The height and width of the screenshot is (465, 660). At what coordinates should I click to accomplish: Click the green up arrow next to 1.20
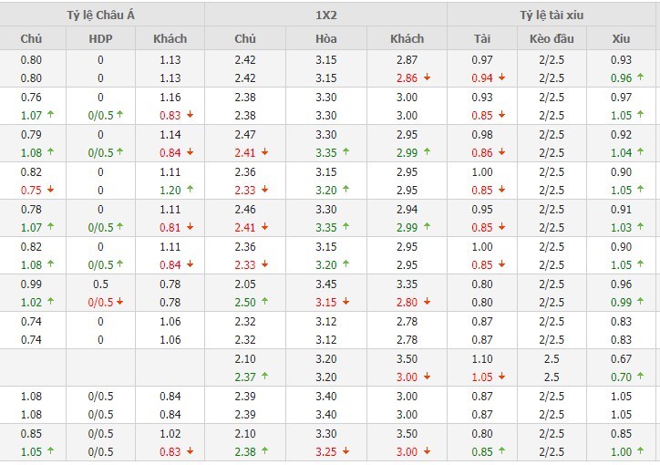click(x=191, y=190)
